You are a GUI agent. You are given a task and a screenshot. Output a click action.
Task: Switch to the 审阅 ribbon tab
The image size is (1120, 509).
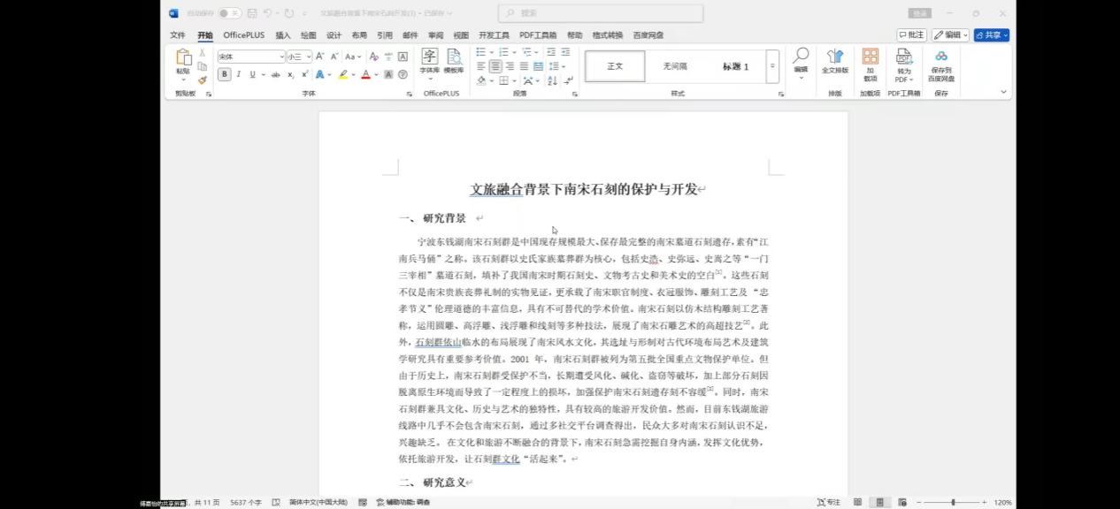(x=436, y=35)
